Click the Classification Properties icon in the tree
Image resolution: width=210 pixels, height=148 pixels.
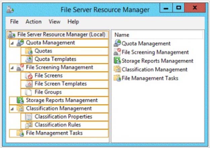click(x=29, y=117)
